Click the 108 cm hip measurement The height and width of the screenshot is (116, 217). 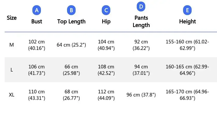pyautogui.click(x=106, y=70)
